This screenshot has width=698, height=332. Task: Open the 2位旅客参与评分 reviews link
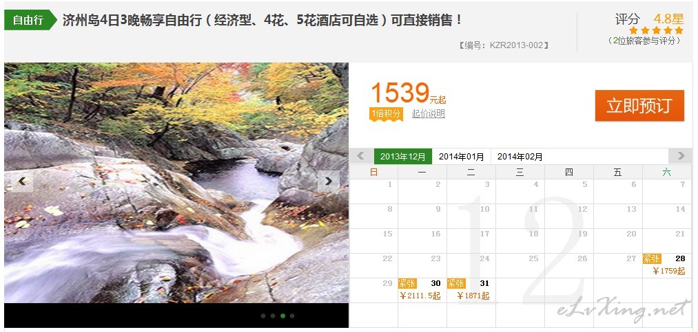[644, 41]
